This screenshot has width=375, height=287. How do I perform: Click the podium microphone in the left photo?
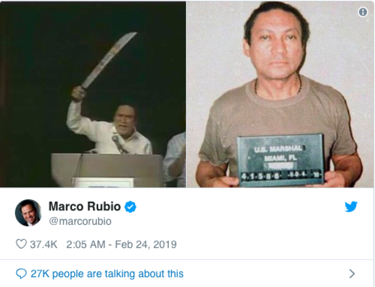pos(118,144)
